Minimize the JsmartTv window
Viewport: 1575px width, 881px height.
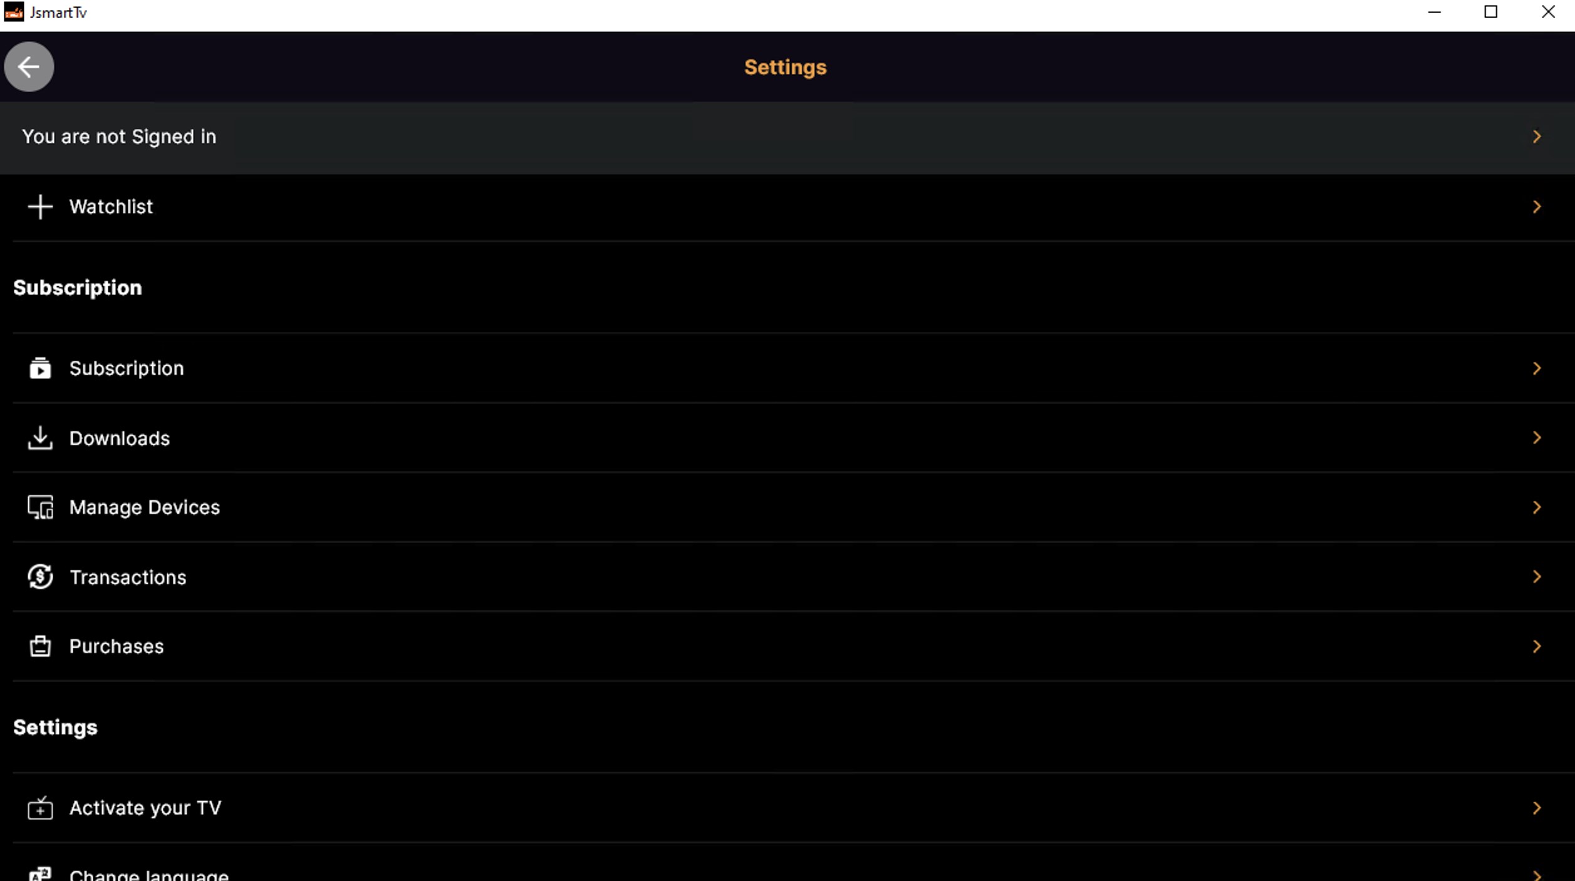tap(1435, 12)
